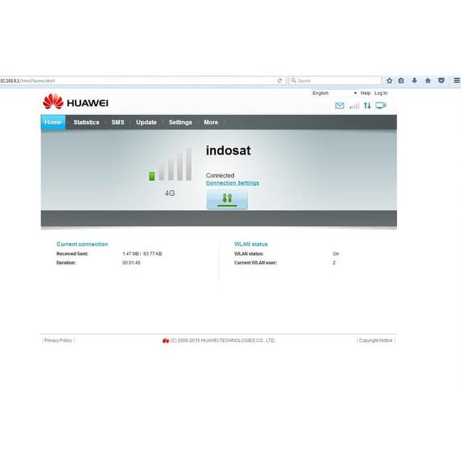Click the 4G signal strength bars
Viewport: 461px width, 461px height.
170,165
